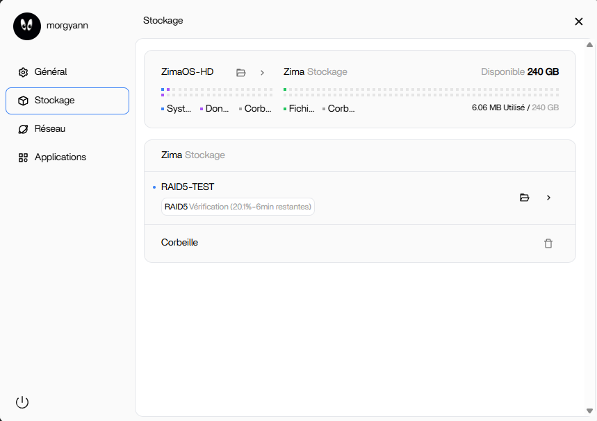Select the Stockage sidebar item
Viewport: 597px width, 421px height.
coord(67,101)
